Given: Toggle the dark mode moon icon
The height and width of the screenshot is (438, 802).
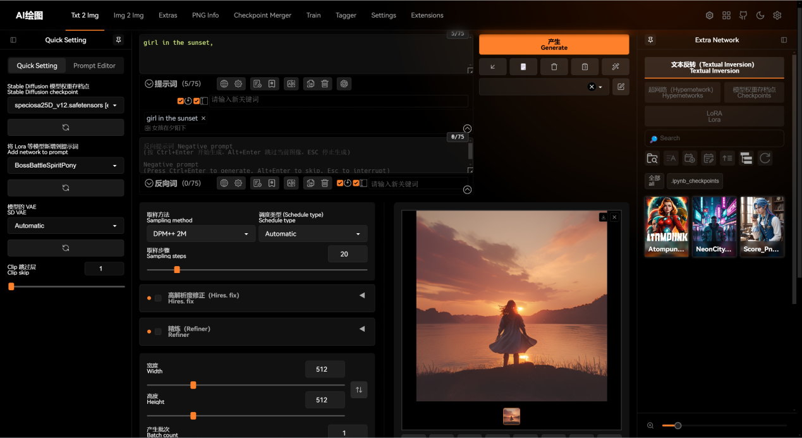Looking at the screenshot, I should pyautogui.click(x=760, y=15).
